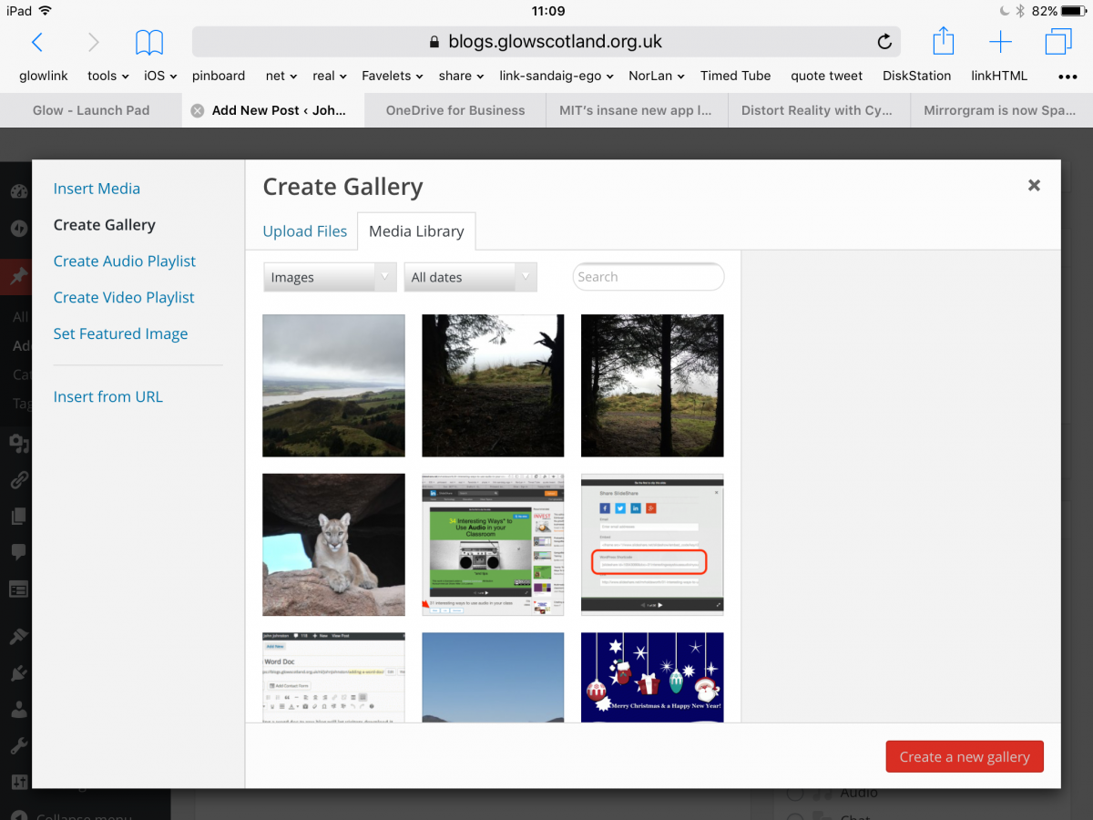Click the Create a new gallery button
This screenshot has width=1093, height=820.
click(x=964, y=757)
